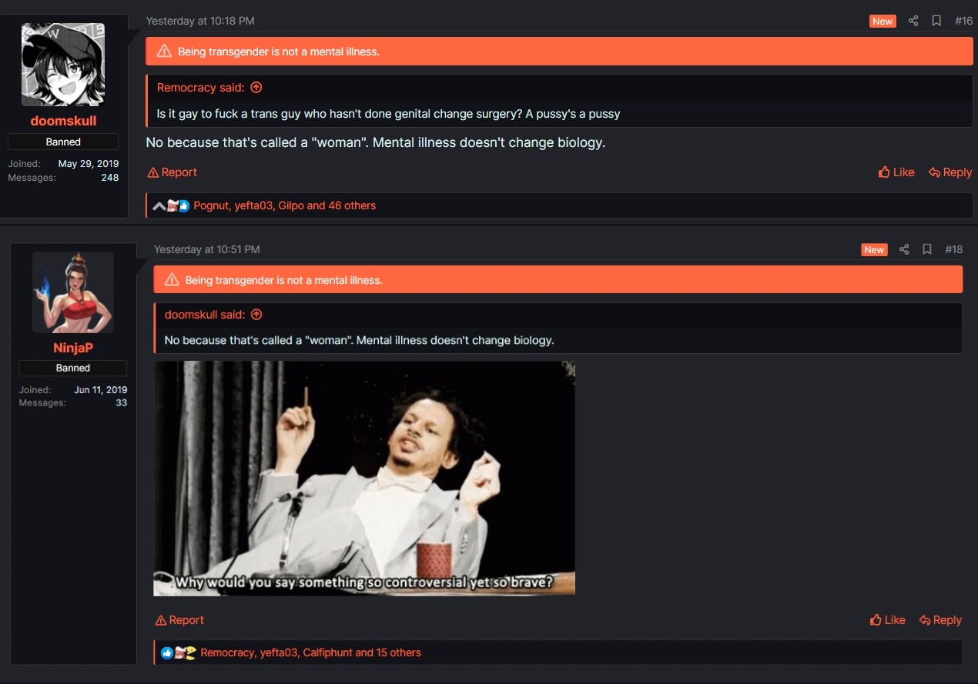Screen dimensions: 978x684
Task: Click share icon on post #18
Action: [904, 249]
